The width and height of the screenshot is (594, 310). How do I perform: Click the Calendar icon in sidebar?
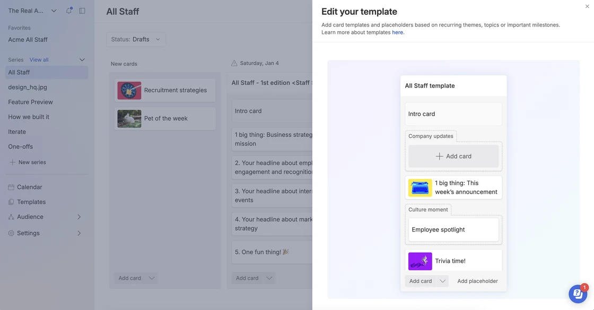[11, 187]
